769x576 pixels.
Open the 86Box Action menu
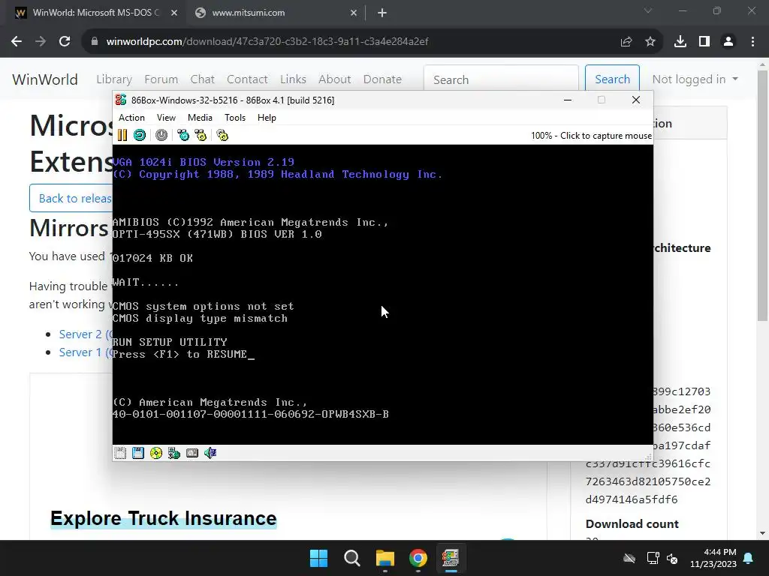coord(131,118)
